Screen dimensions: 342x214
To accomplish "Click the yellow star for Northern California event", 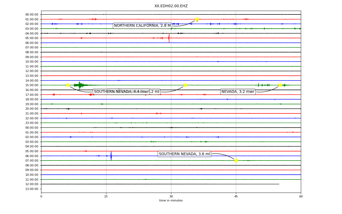I will point(197,19).
